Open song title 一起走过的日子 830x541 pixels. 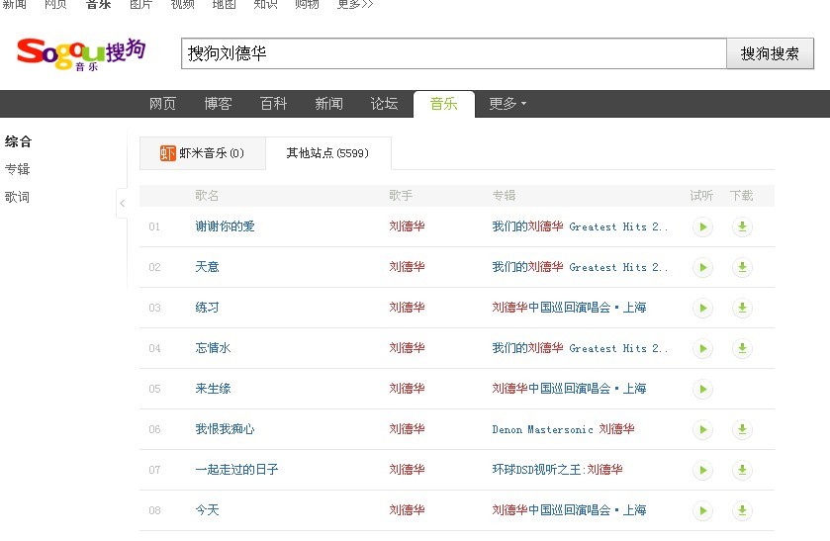click(236, 470)
